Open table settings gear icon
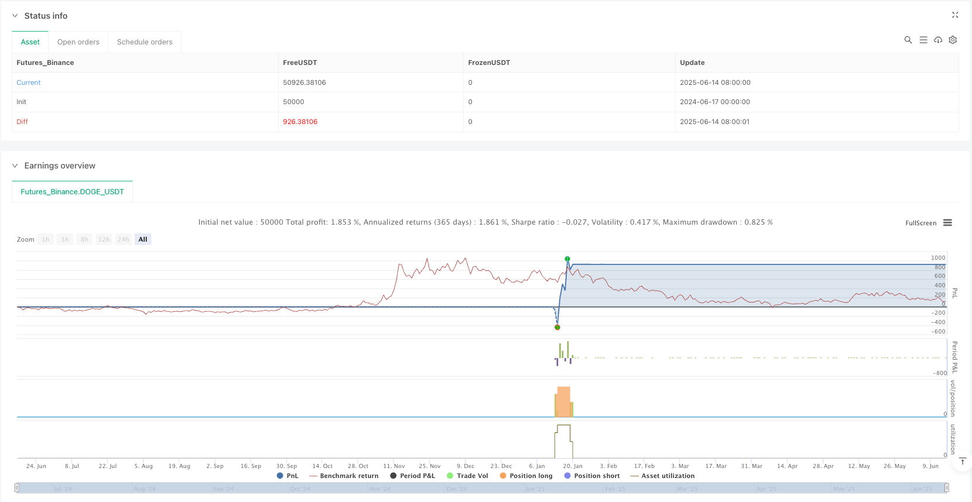 coord(953,40)
